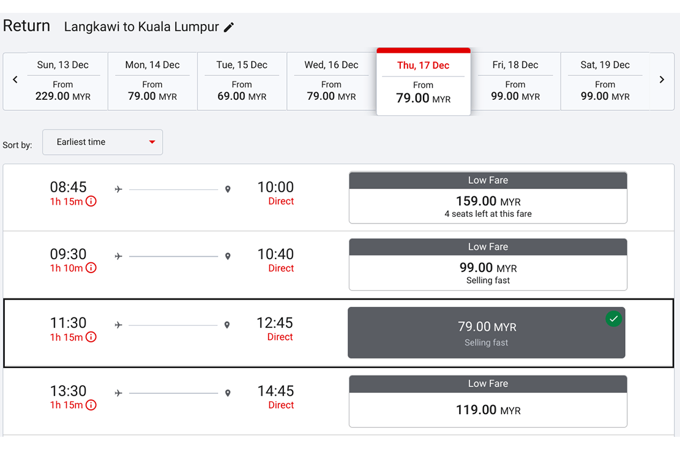Open the Sort by Earliest time dropdown
The width and height of the screenshot is (680, 449).
(102, 142)
